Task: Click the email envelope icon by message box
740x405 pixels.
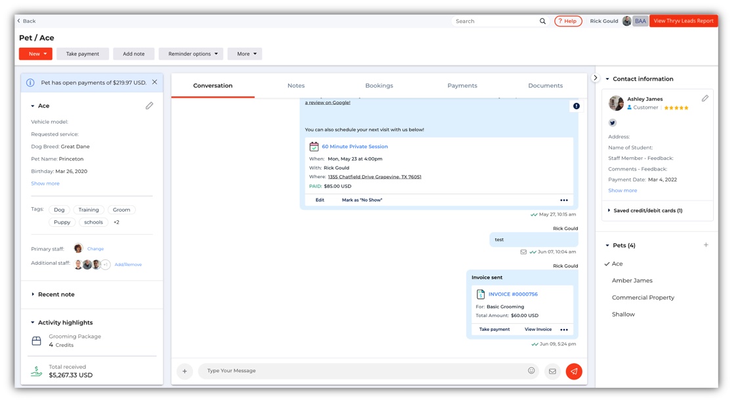Action: pos(552,371)
